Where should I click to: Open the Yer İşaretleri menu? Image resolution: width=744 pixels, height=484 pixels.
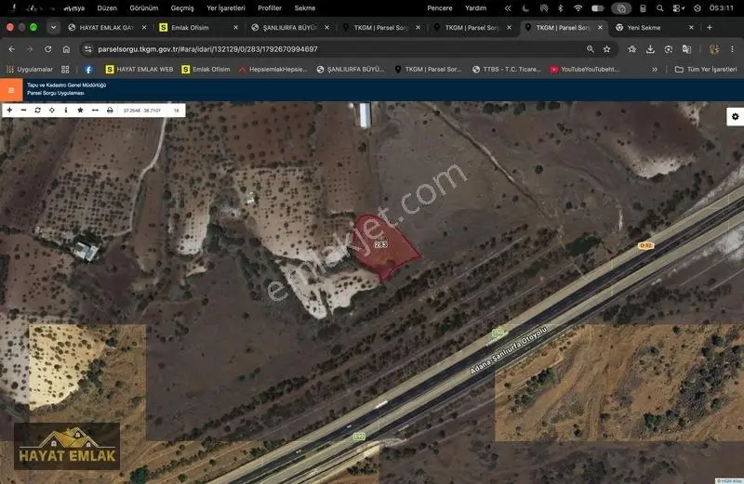click(226, 8)
